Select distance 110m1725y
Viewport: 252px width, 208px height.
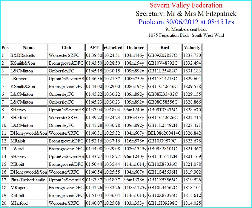pyautogui.click(x=135, y=188)
